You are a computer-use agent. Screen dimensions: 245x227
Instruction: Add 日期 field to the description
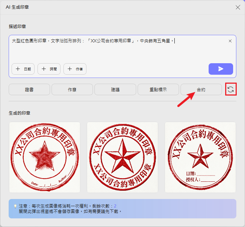click(23, 69)
